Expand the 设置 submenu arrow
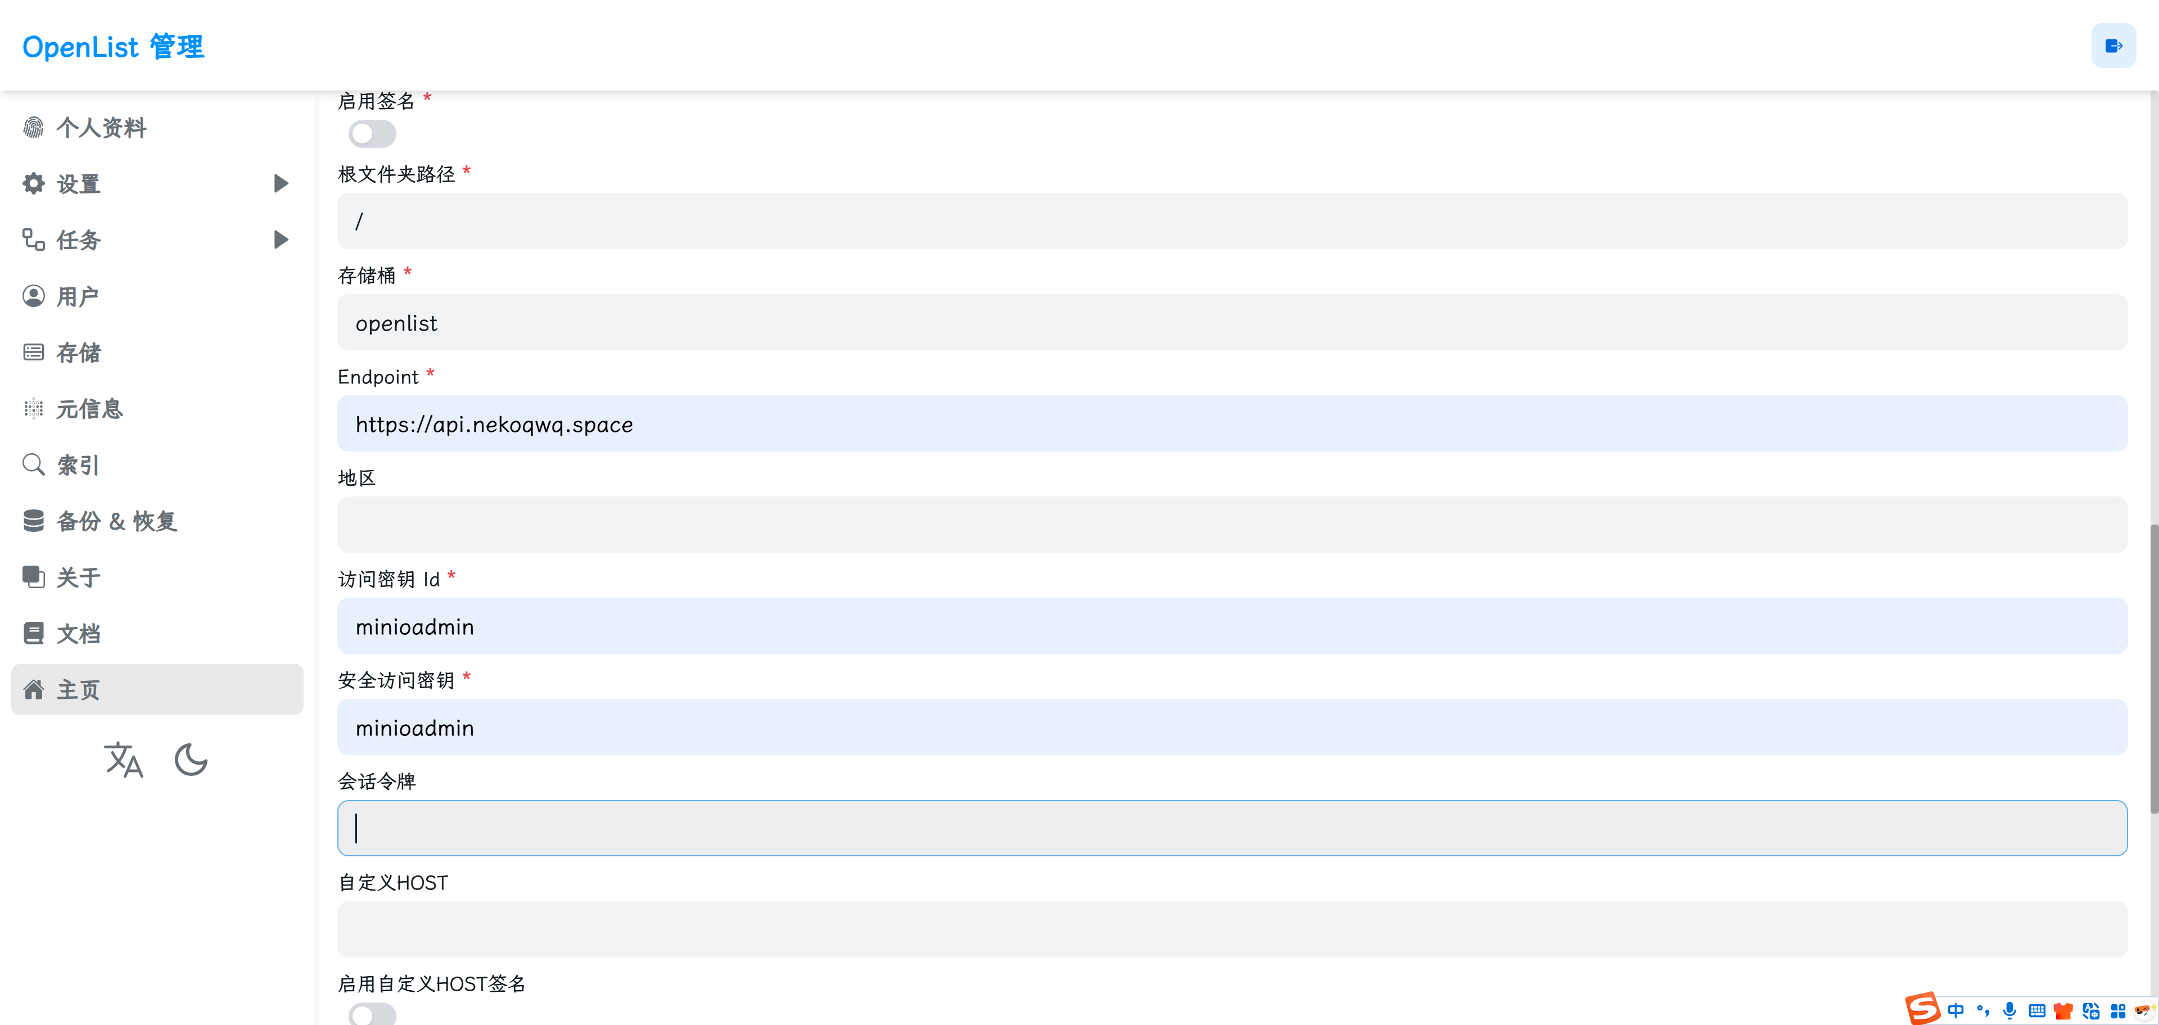The image size is (2159, 1025). tap(282, 183)
